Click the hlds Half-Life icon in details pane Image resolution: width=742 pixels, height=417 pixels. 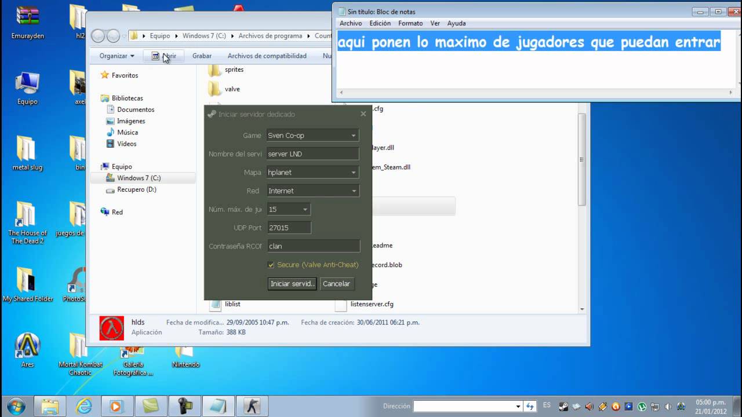(x=111, y=328)
